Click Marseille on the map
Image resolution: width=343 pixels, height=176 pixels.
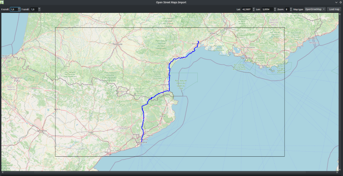(245, 57)
